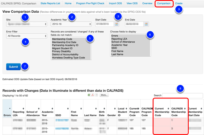Screen dimensions: 204x135
Task: Open the End Date calendar picker
Action: (x=146, y=24)
